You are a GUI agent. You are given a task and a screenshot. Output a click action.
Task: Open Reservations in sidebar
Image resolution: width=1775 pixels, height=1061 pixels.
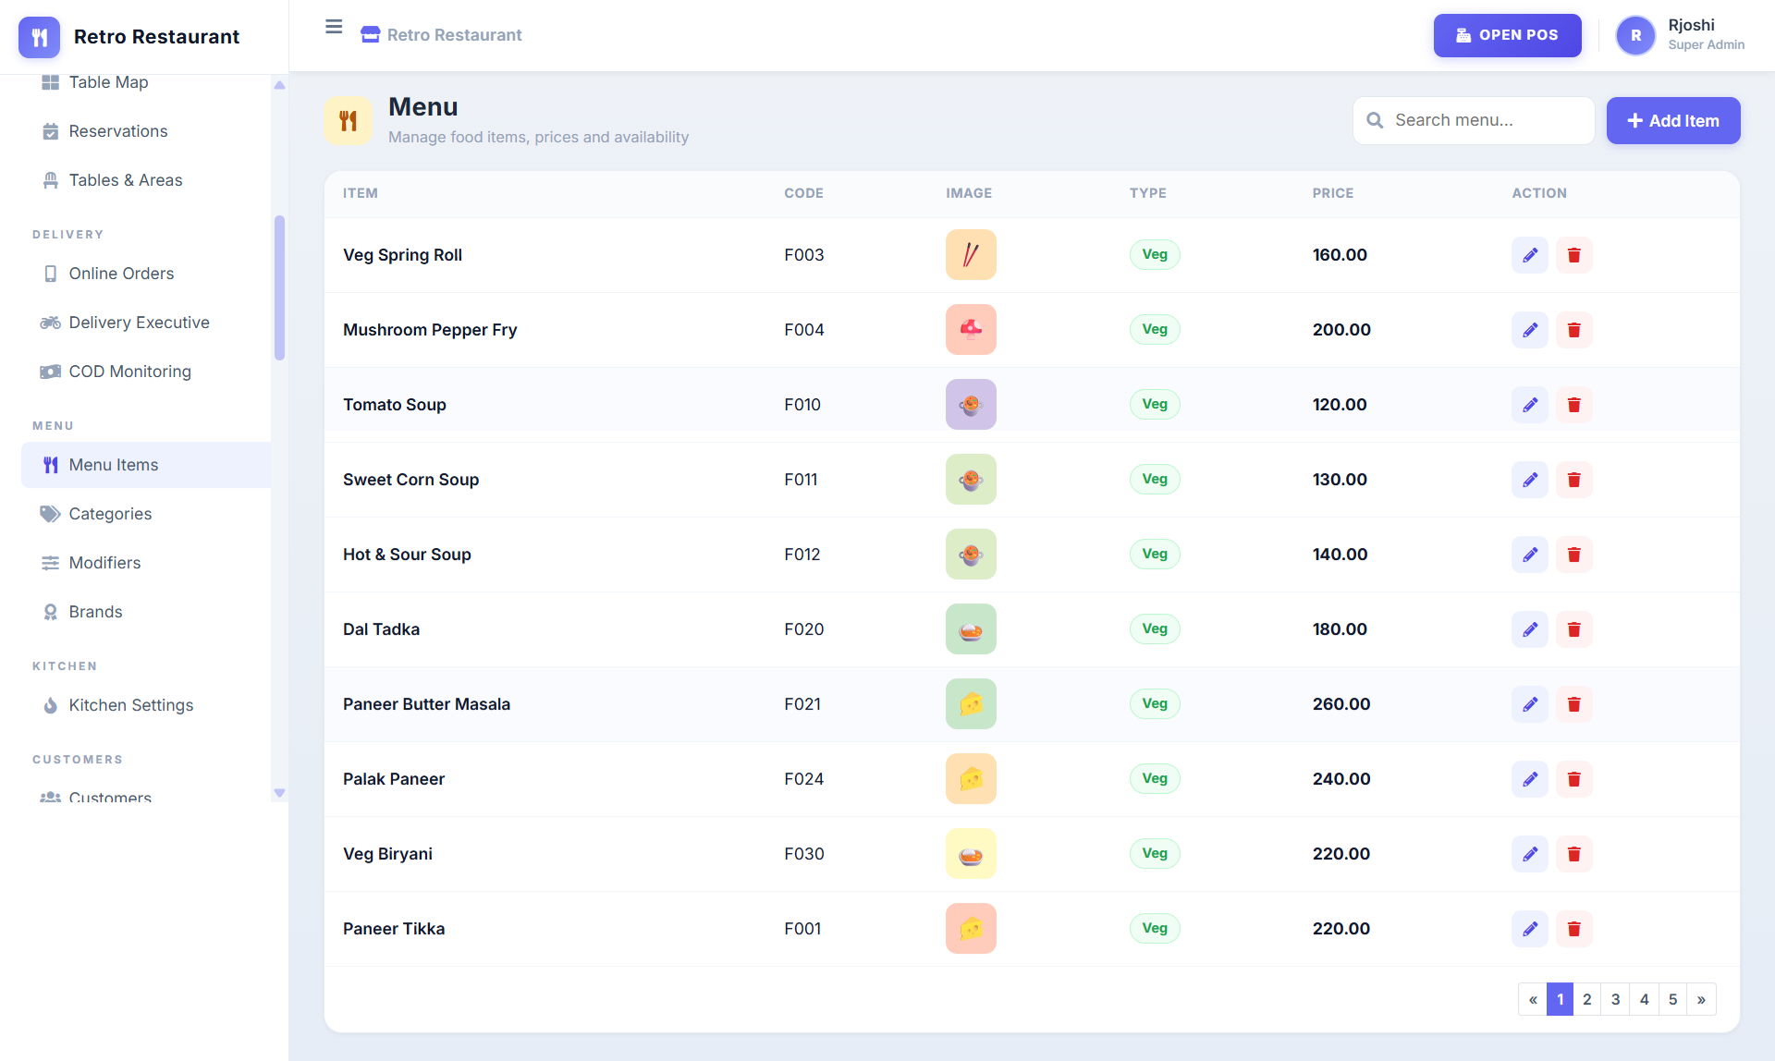pyautogui.click(x=146, y=131)
